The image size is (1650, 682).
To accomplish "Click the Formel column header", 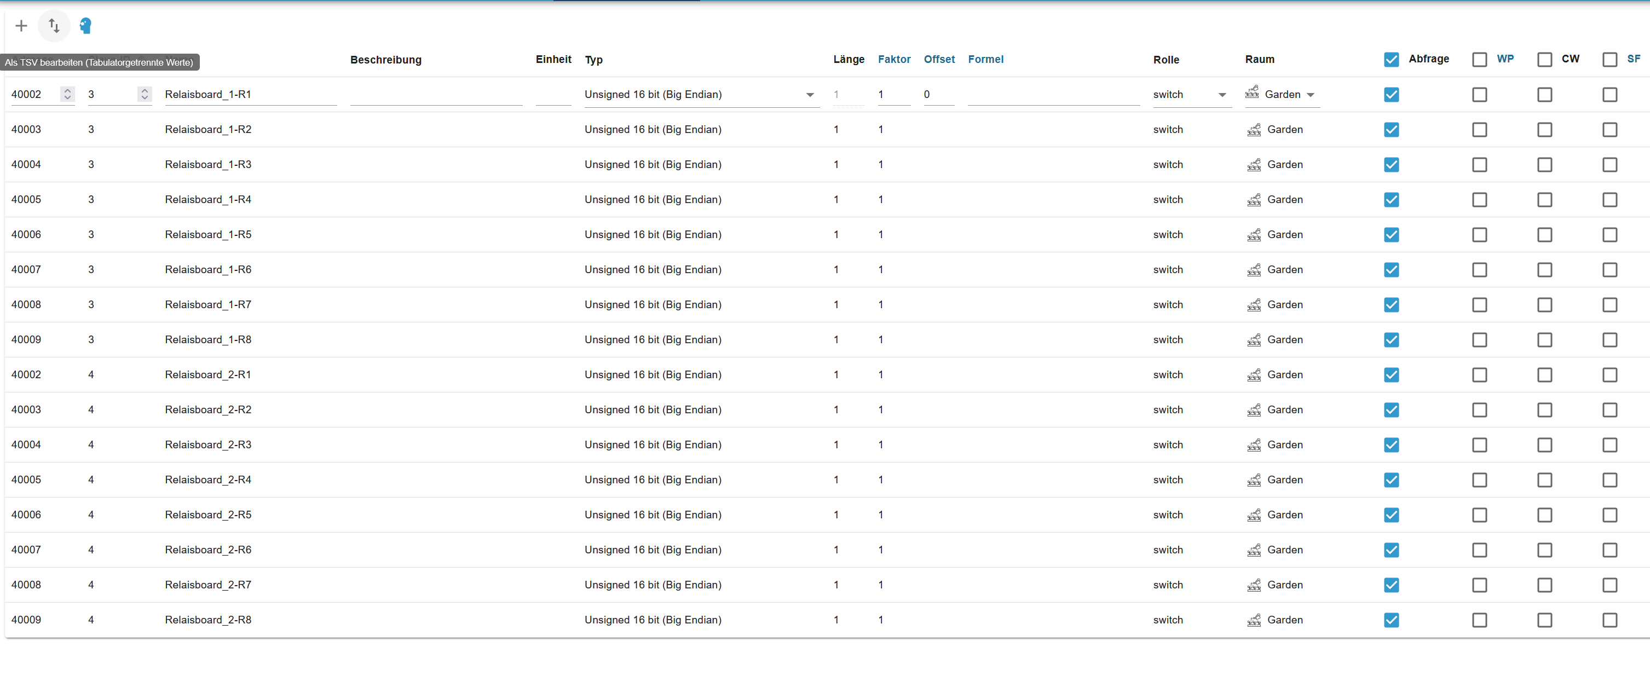I will click(x=985, y=59).
